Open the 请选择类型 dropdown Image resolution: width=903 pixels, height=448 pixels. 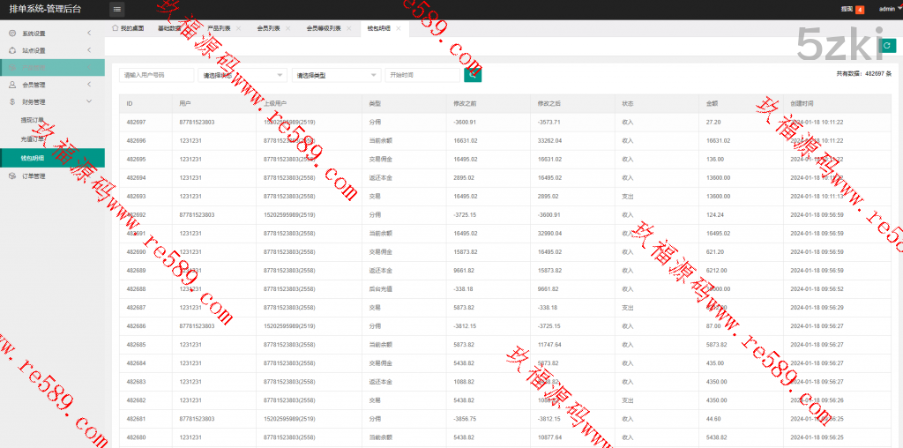pos(335,75)
